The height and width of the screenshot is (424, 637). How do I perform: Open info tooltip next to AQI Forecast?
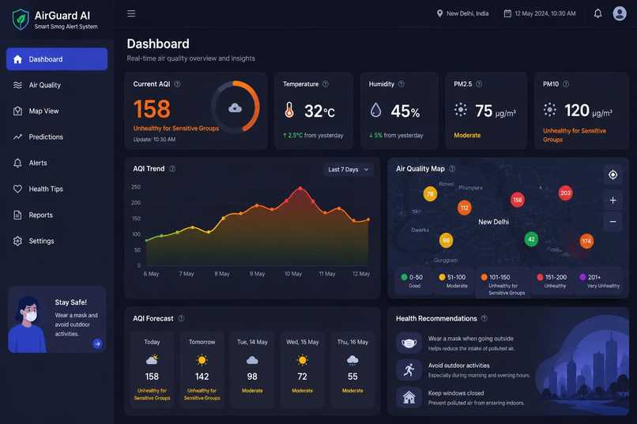pos(181,318)
